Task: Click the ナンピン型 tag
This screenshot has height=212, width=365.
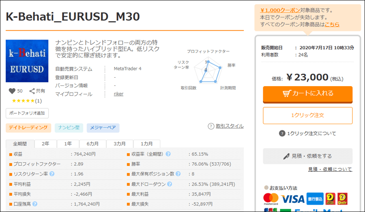Action: [x=69, y=128]
